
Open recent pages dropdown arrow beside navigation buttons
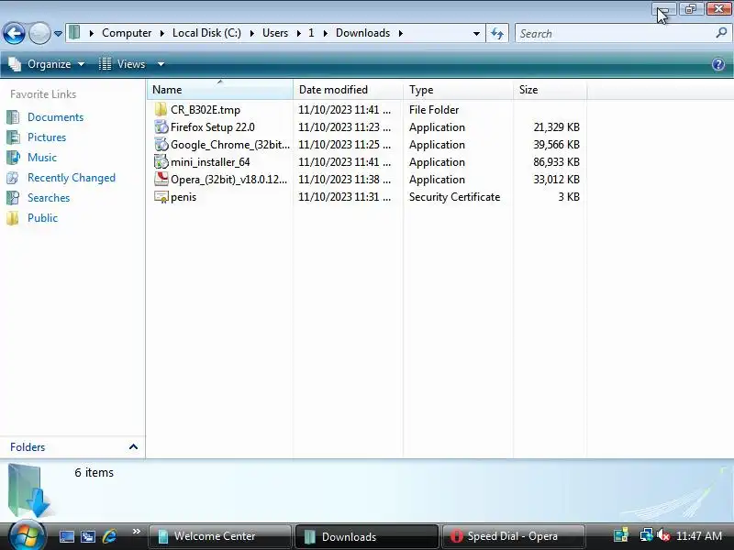pyautogui.click(x=58, y=34)
